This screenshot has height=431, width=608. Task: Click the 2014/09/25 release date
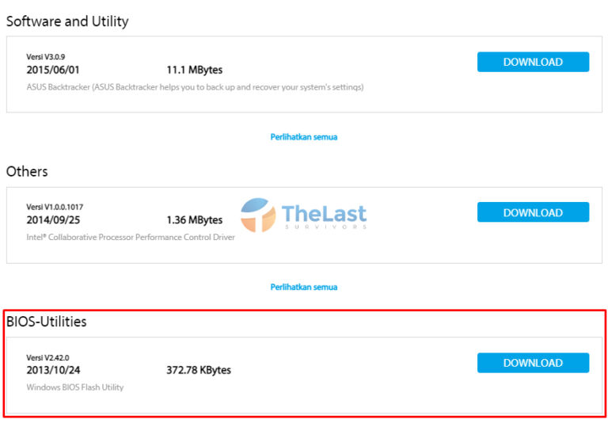tap(53, 220)
